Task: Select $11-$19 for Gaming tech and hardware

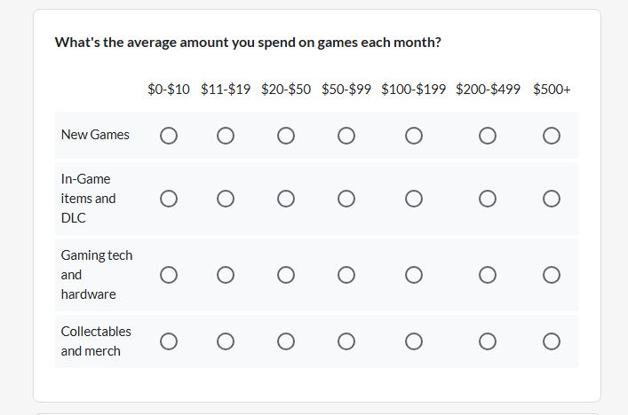Action: [x=226, y=275]
